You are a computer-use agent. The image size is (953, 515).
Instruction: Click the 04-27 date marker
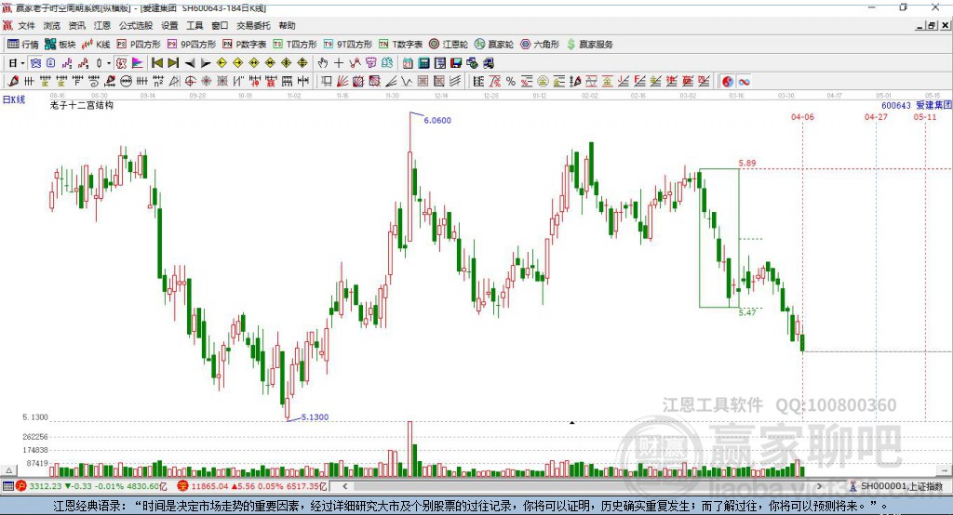tap(876, 116)
